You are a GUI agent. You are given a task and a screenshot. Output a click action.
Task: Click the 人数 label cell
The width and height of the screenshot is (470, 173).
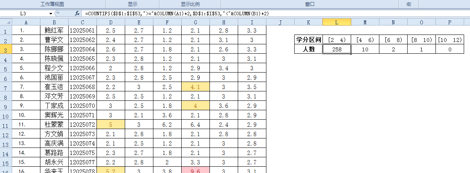tap(308, 49)
